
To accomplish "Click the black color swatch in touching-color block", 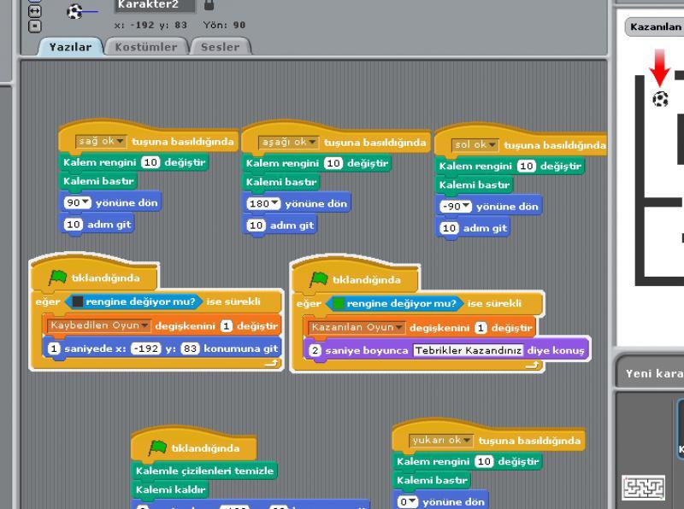I will point(78,302).
